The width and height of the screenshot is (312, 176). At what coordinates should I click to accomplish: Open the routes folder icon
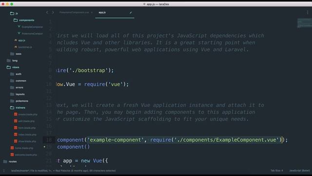pos(5,161)
